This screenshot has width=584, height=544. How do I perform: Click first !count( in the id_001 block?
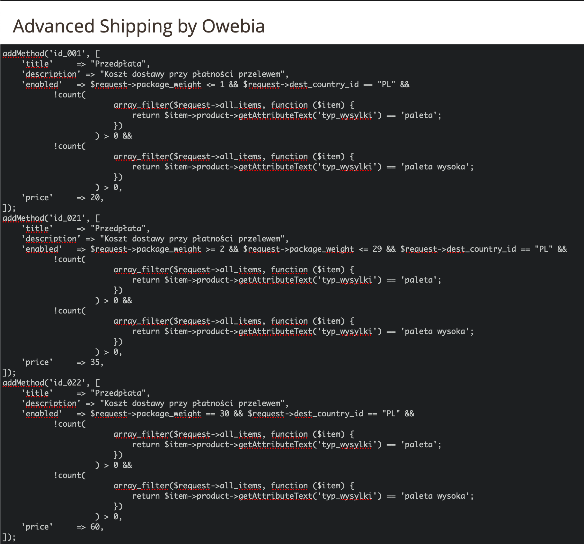[70, 95]
